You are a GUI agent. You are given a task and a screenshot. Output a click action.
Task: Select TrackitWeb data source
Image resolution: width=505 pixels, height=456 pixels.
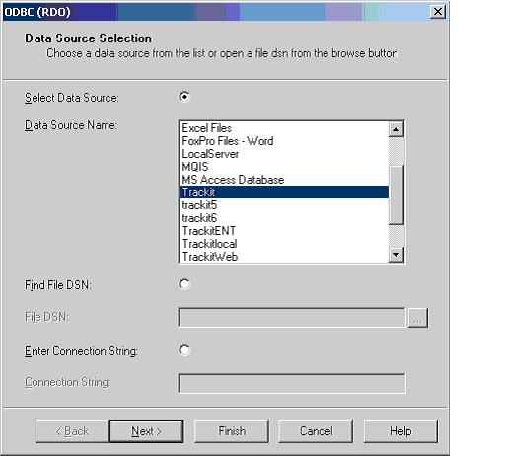210,257
